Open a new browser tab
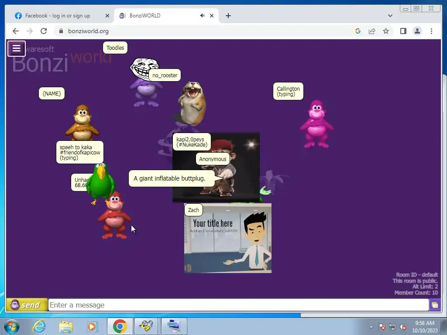447x335 pixels. (x=228, y=16)
